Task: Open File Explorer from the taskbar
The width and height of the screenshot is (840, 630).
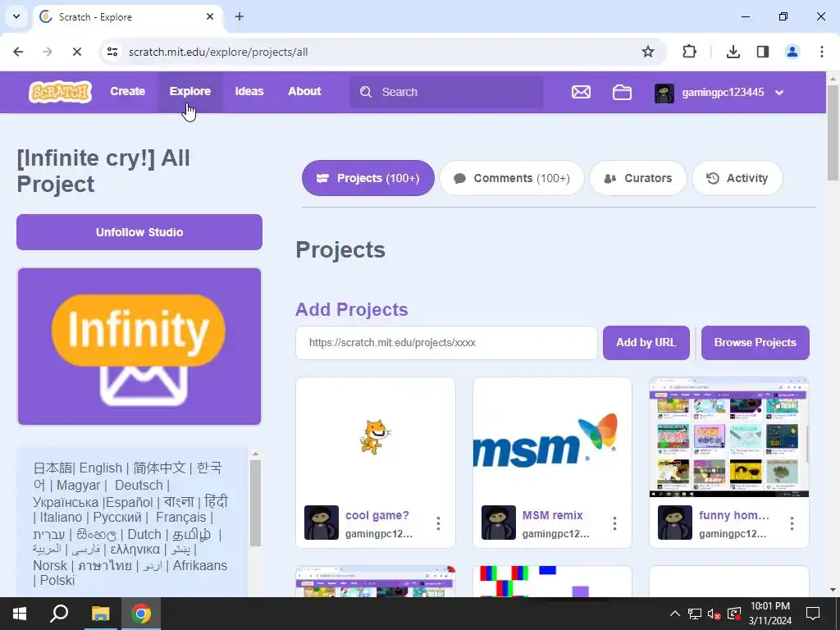Action: point(100,614)
